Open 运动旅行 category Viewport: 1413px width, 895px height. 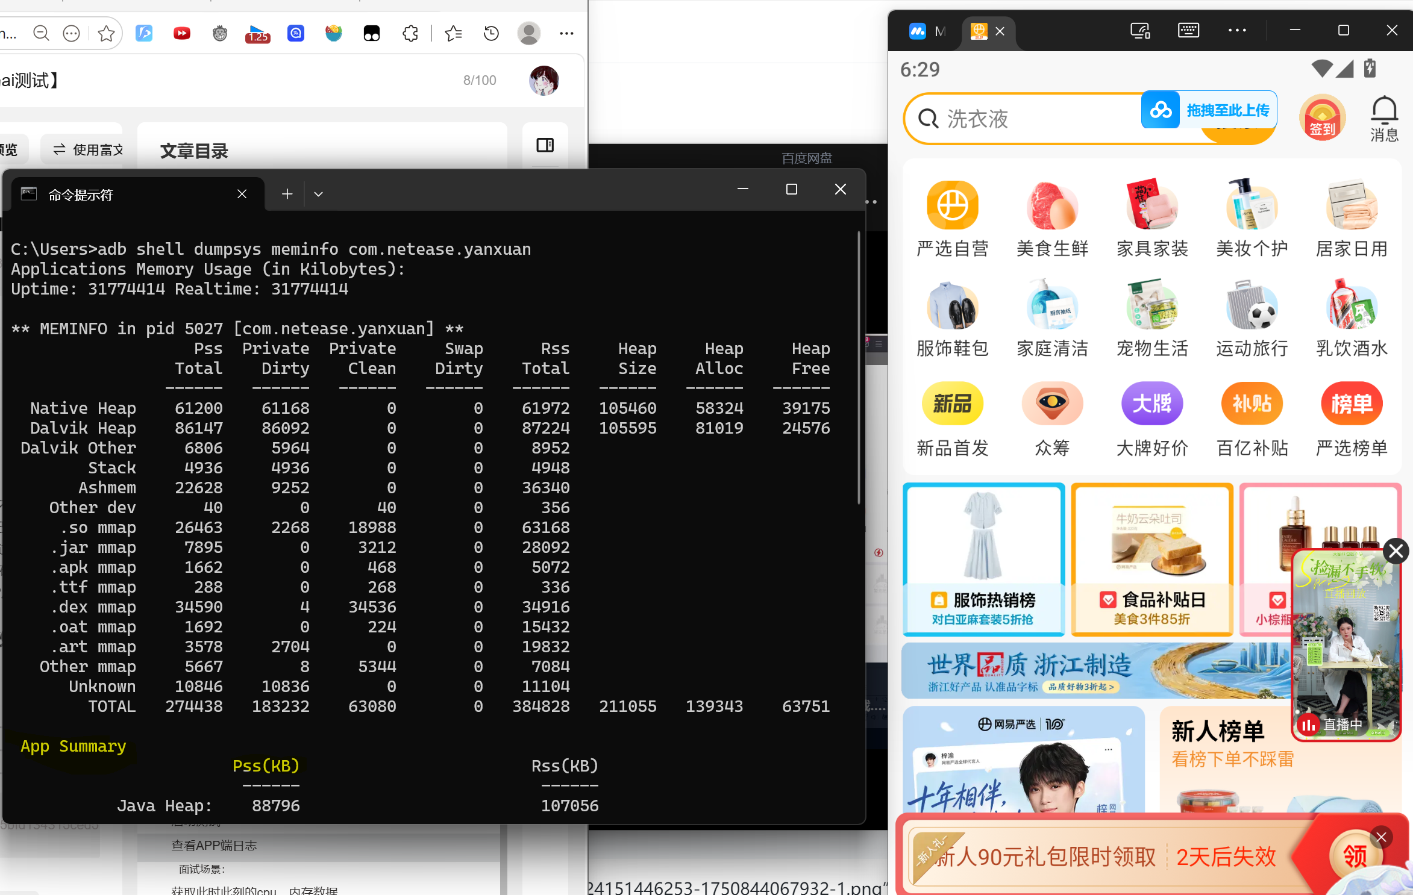(x=1252, y=319)
